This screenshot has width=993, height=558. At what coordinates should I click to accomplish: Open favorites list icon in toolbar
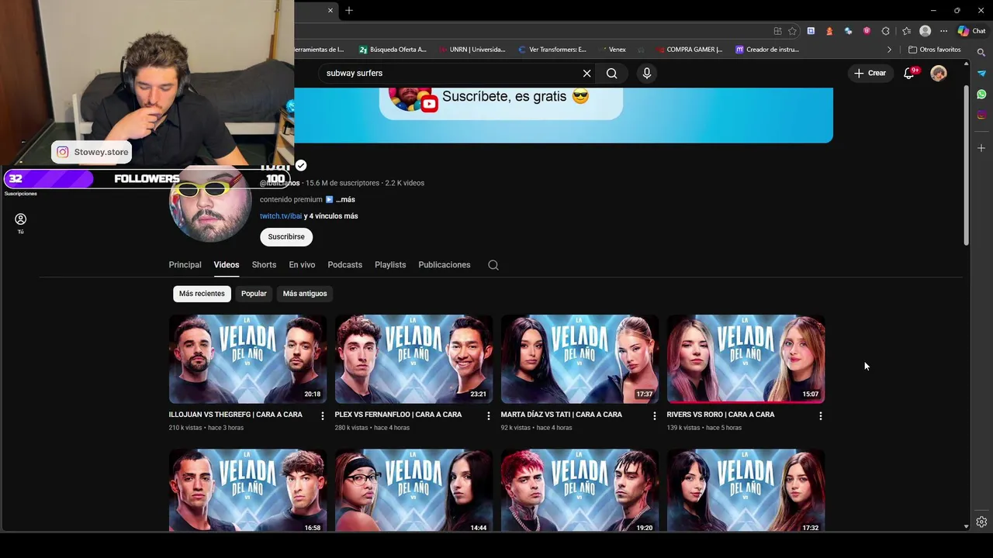[906, 31]
